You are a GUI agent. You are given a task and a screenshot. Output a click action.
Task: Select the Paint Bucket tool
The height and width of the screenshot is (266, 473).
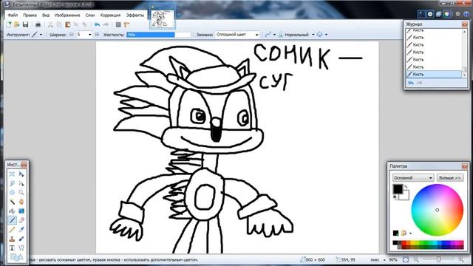tap(12, 211)
